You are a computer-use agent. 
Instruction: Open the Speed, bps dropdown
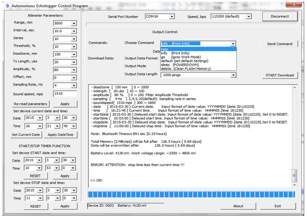(248, 17)
